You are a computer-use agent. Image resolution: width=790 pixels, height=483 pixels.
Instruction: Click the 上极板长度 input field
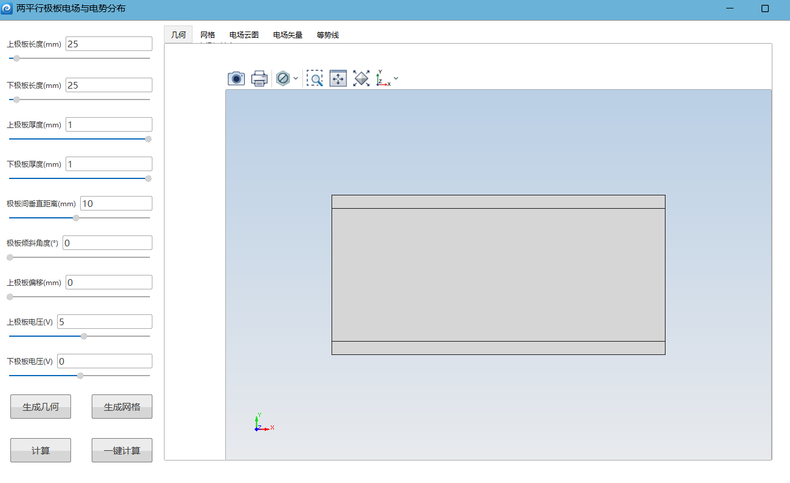click(x=109, y=44)
